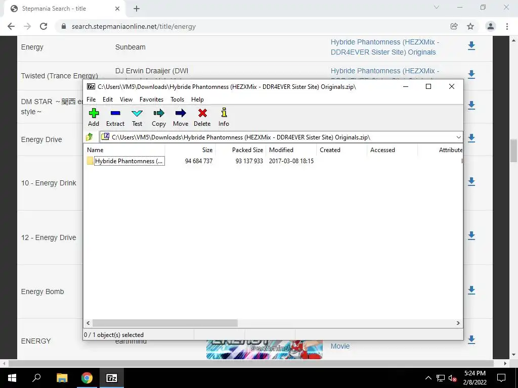Open the File menu in 7-Zip

point(91,100)
